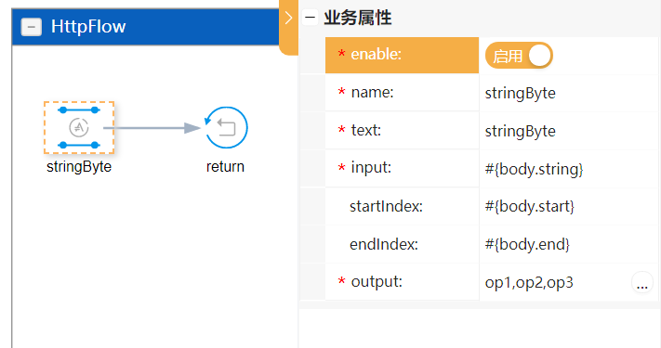
Task: Collapse the properties panel with orange chevron
Action: 289,19
